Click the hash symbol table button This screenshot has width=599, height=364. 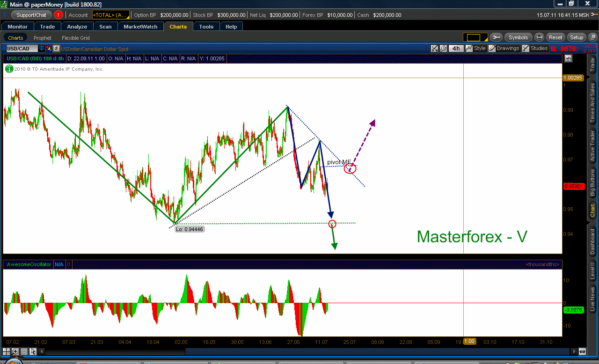56,49
